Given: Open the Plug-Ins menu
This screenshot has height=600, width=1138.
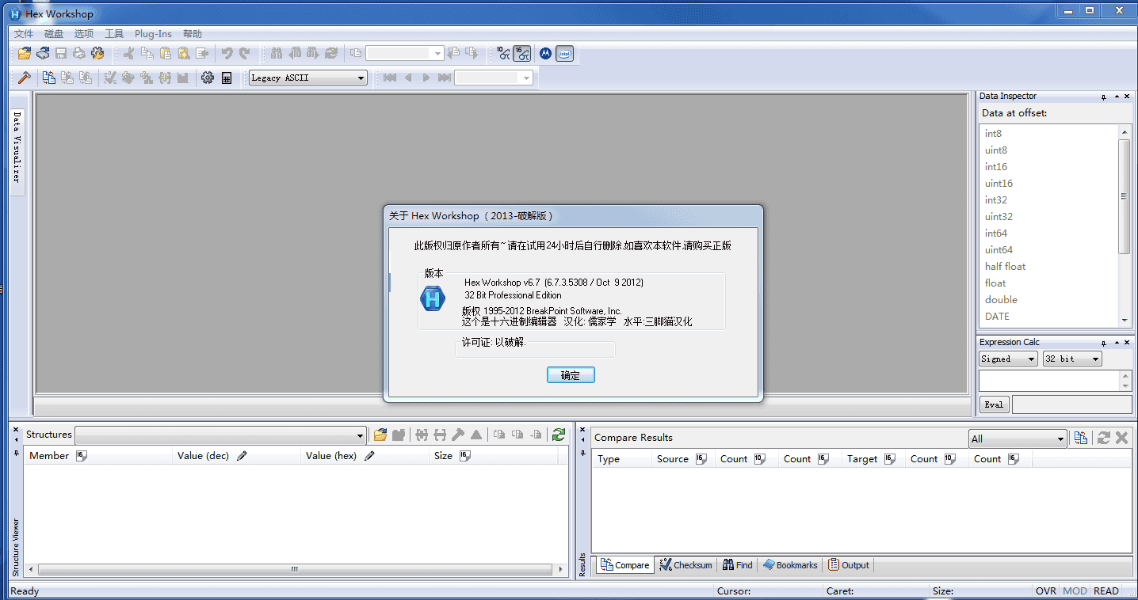Looking at the screenshot, I should click(153, 34).
